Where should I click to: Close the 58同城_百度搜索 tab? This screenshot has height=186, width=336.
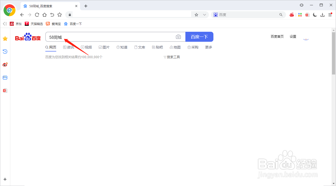coord(76,6)
